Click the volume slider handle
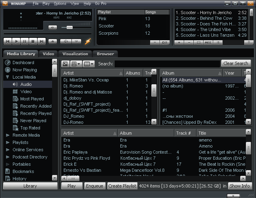Viewport: 256px width, 198px height. click(69, 27)
